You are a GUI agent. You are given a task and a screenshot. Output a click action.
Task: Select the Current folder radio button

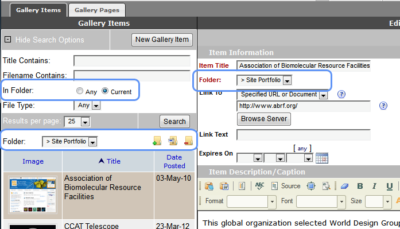pos(105,91)
